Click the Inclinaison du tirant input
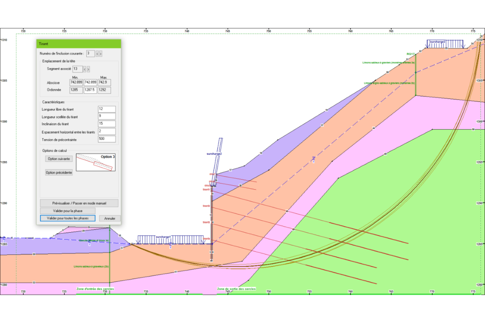The image size is (485, 323). click(x=107, y=124)
